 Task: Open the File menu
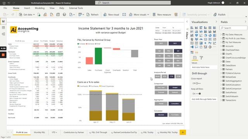pos(5,8)
